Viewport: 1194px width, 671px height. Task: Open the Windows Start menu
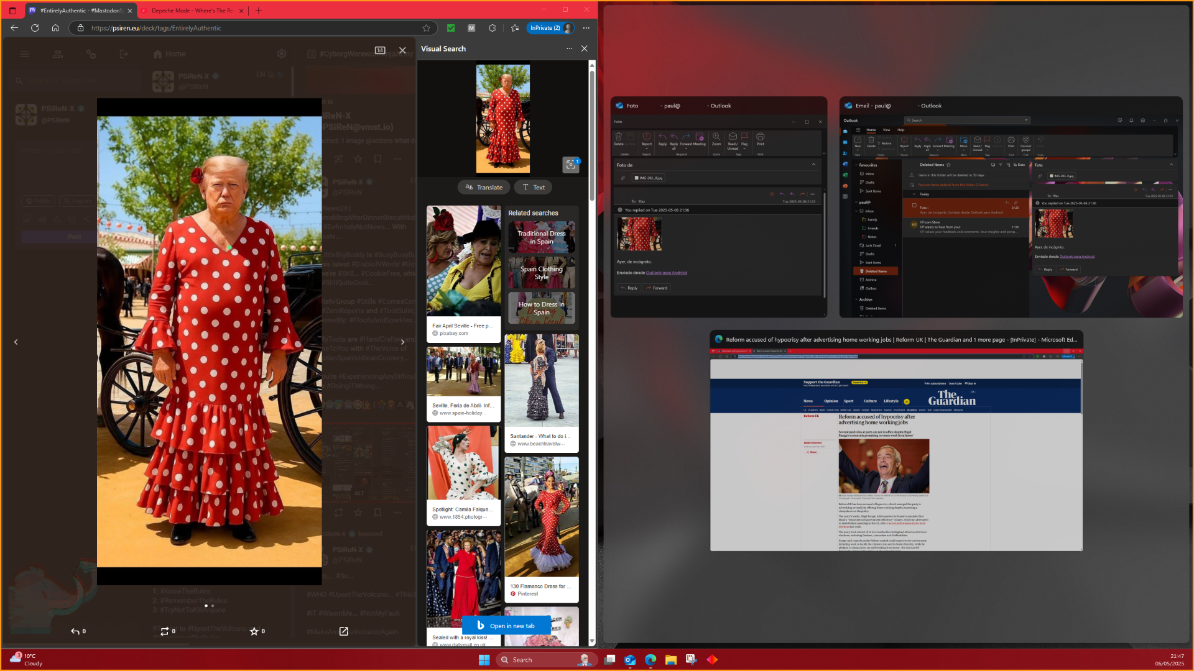(x=484, y=660)
